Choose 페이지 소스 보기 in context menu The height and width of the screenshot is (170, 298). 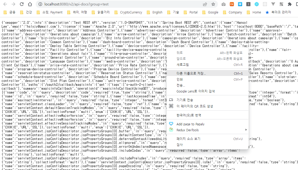coord(208,139)
